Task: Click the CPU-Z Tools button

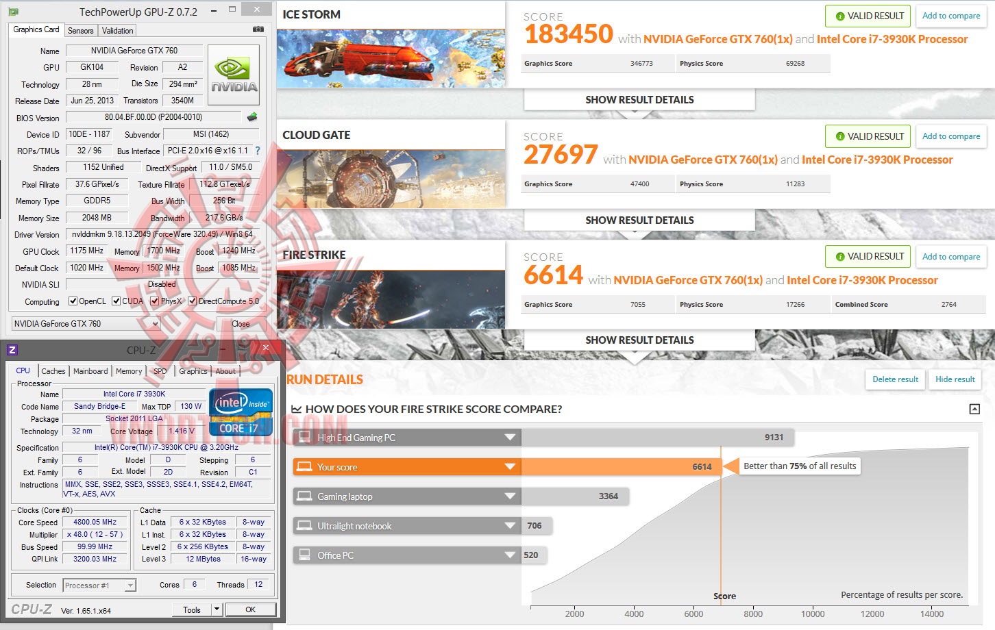Action: click(x=192, y=609)
